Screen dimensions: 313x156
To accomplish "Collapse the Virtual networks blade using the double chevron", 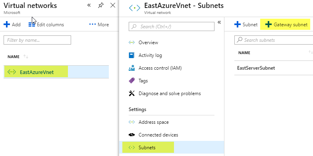I will 89,5.
